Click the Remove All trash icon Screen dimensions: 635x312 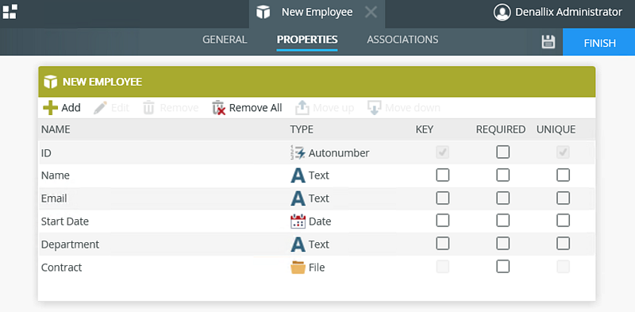pos(219,108)
